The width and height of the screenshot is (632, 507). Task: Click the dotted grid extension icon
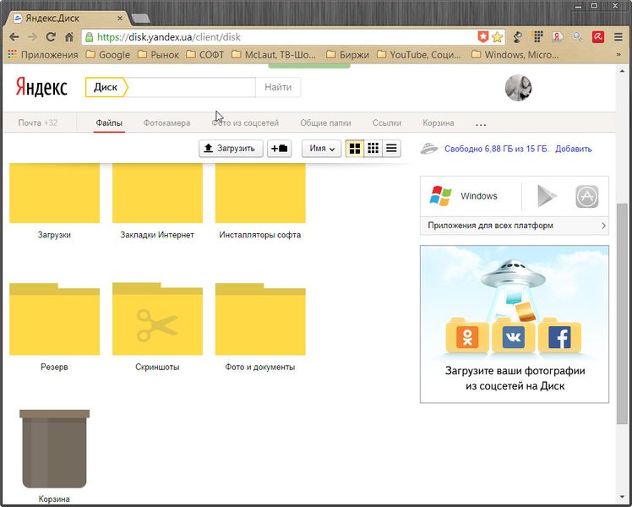pos(538,37)
